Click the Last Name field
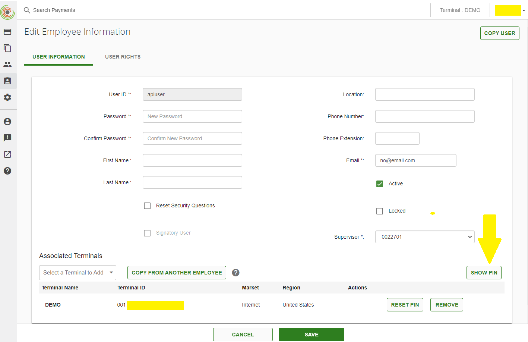Image resolution: width=528 pixels, height=342 pixels. tap(192, 182)
